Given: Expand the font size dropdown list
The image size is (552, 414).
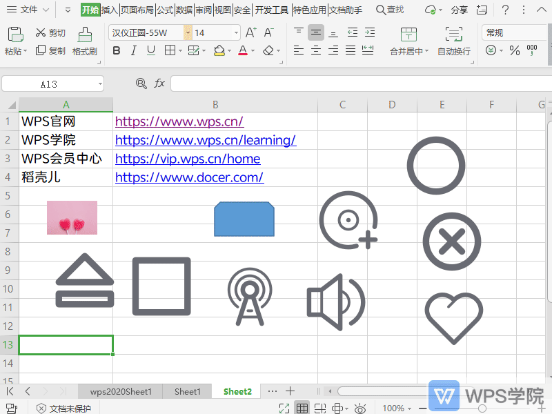Looking at the screenshot, I should (236, 33).
